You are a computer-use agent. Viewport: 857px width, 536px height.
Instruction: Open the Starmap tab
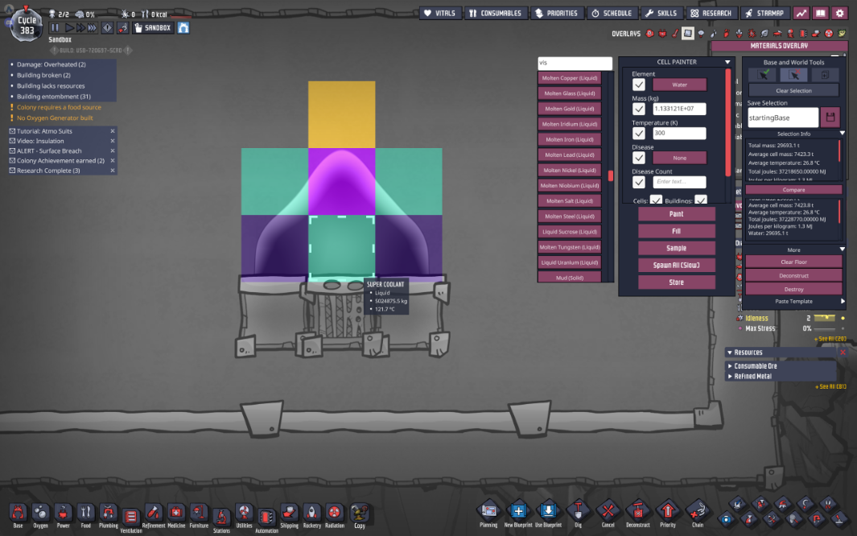pyautogui.click(x=765, y=13)
